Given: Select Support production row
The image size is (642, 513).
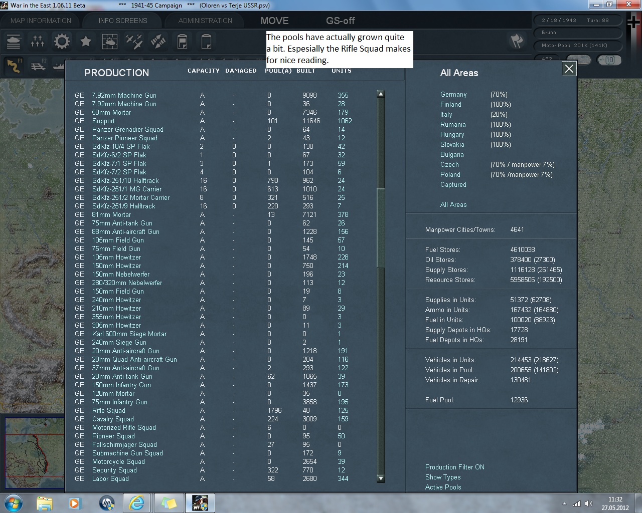Looking at the screenshot, I should pyautogui.click(x=213, y=121).
